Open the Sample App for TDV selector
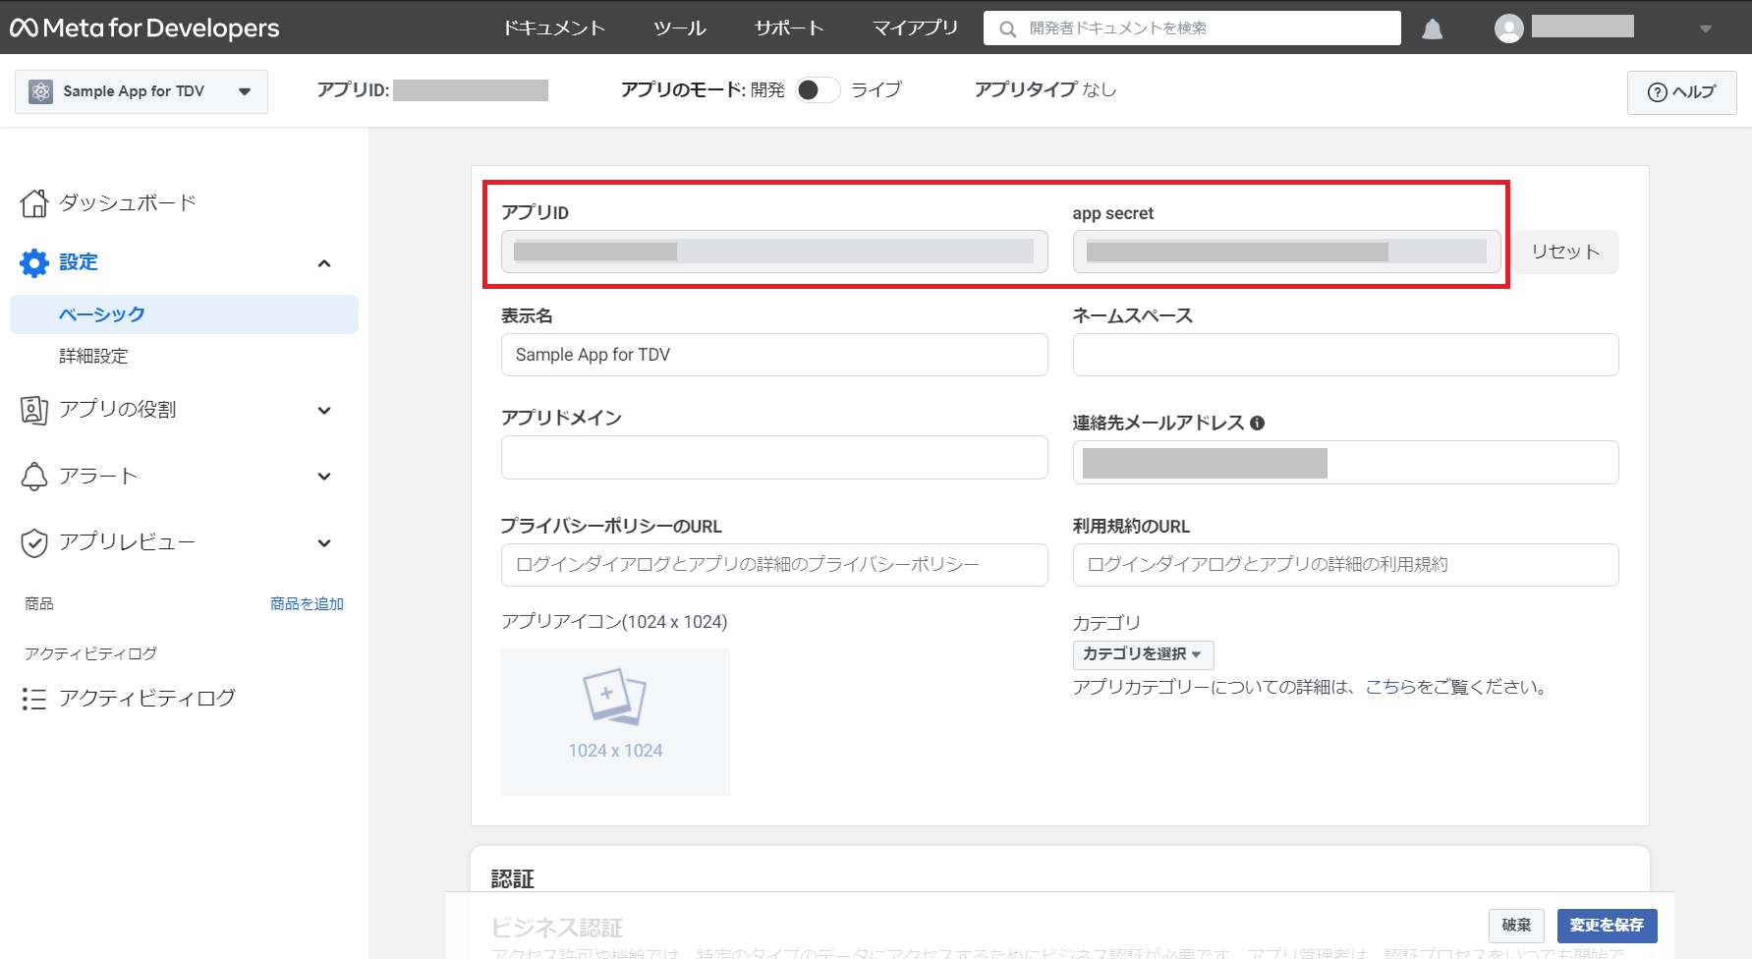 pyautogui.click(x=141, y=91)
